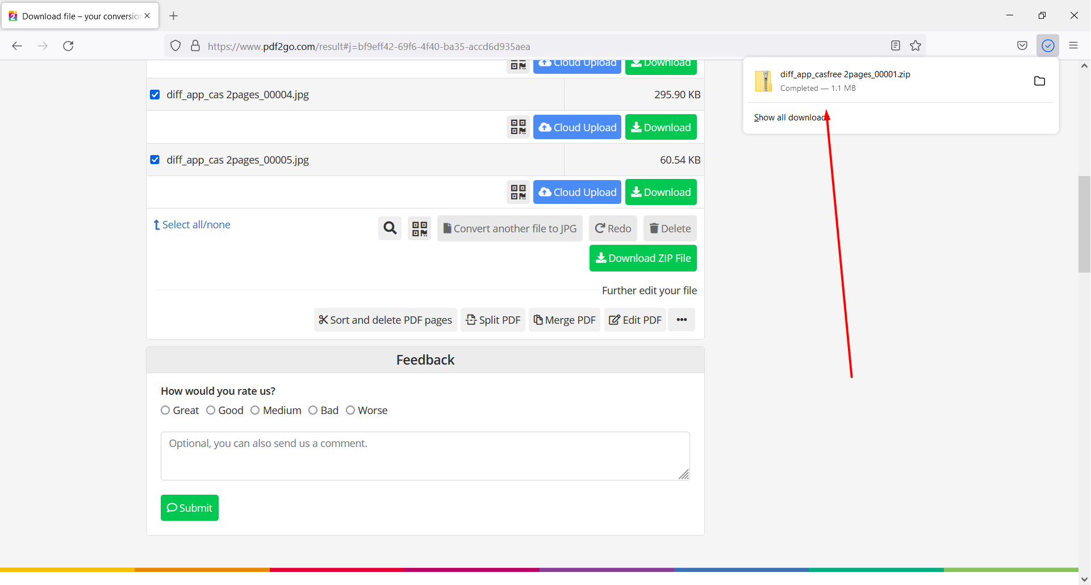Open the file preview magnifier icon
Screen dimensions: 1091x585
[x=390, y=228]
